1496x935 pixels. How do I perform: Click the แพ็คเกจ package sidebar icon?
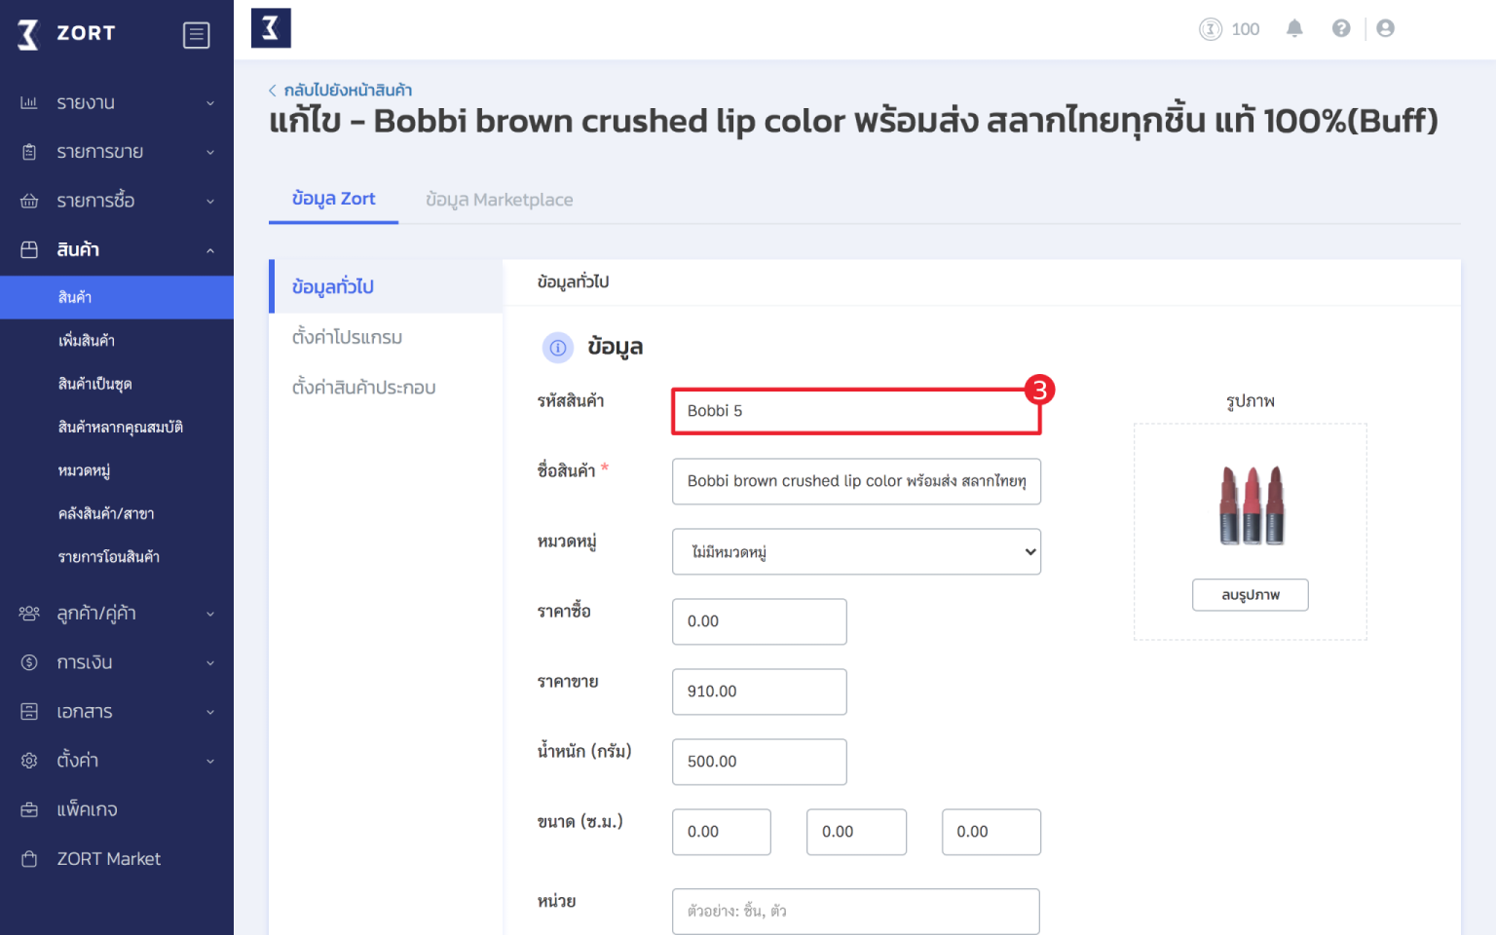(29, 809)
